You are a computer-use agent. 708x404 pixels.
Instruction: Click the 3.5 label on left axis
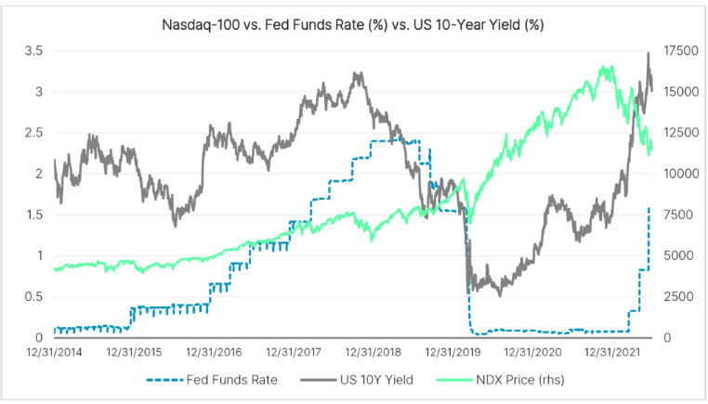point(33,51)
